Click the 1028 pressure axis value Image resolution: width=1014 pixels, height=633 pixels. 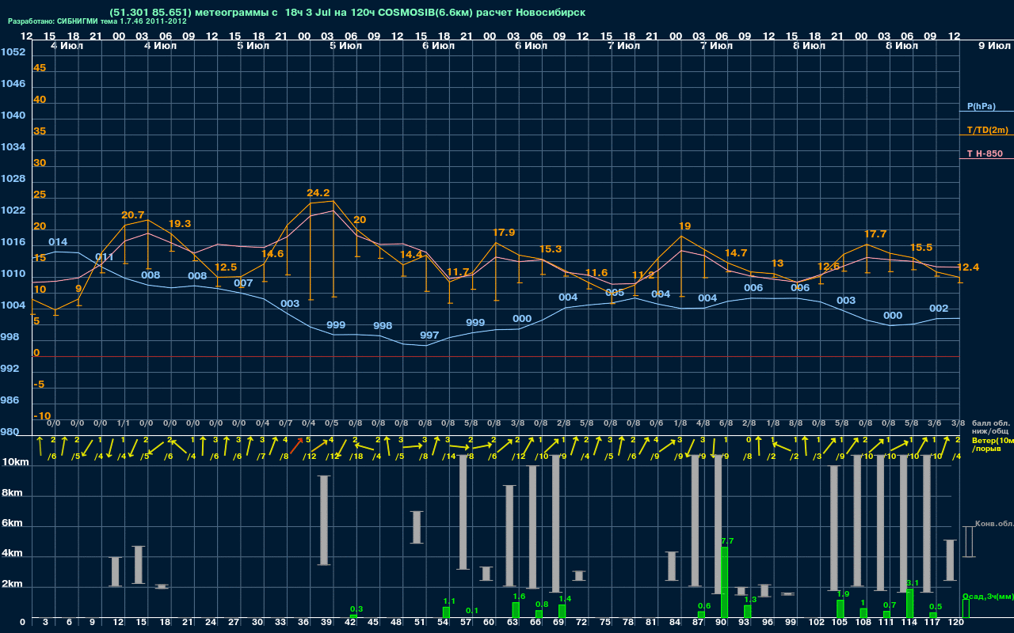coord(13,178)
